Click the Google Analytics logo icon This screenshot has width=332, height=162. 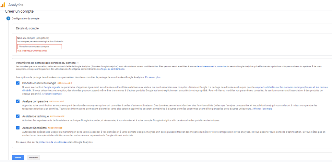click(3, 5)
